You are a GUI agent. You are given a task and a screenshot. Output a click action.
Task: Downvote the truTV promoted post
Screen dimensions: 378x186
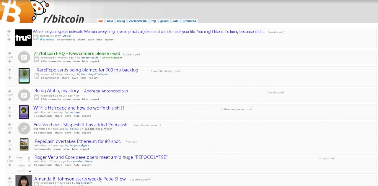click(9, 39)
